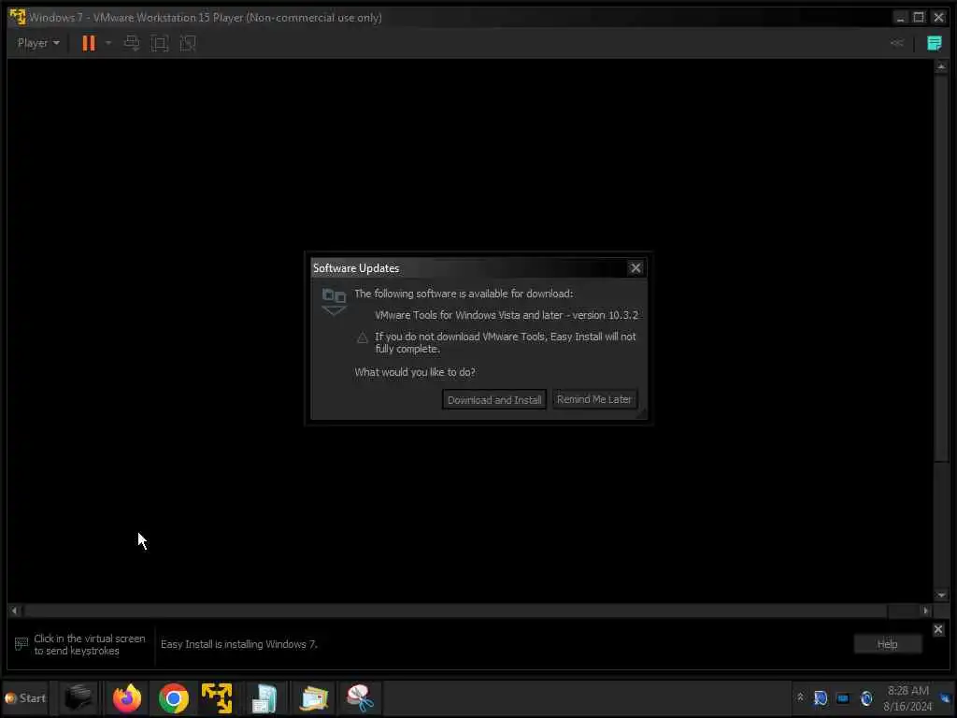Close the Software Updates dialog
This screenshot has width=957, height=718.
click(636, 268)
